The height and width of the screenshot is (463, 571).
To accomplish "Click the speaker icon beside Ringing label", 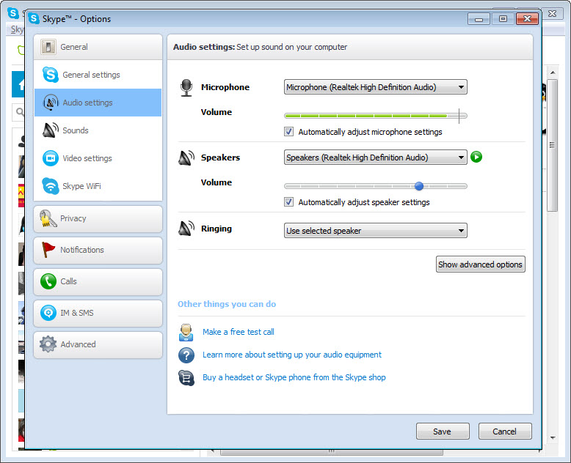I will click(x=186, y=229).
